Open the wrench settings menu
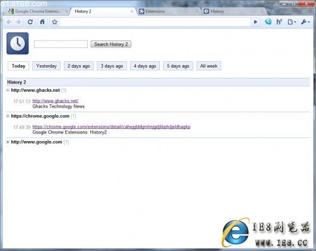The height and width of the screenshot is (251, 316). pos(305,21)
